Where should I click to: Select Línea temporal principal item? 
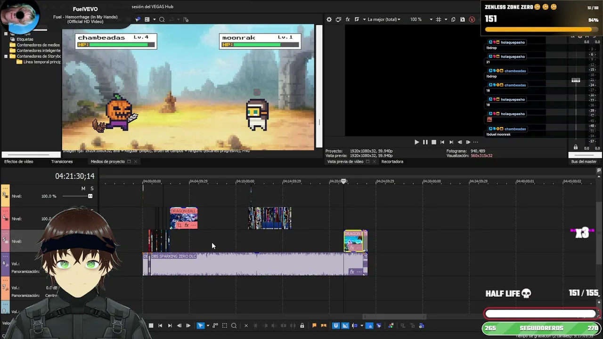point(42,62)
